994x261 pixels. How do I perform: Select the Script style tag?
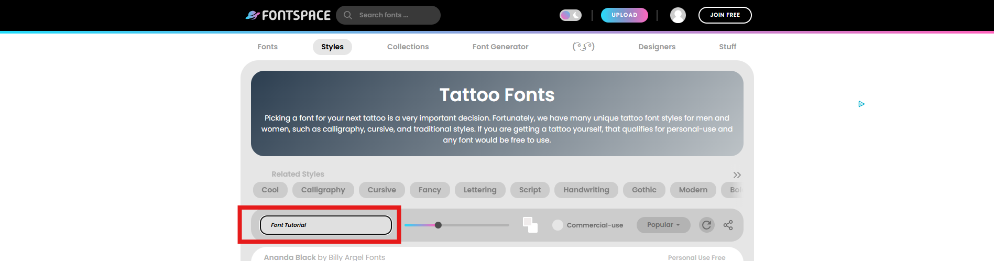click(530, 190)
